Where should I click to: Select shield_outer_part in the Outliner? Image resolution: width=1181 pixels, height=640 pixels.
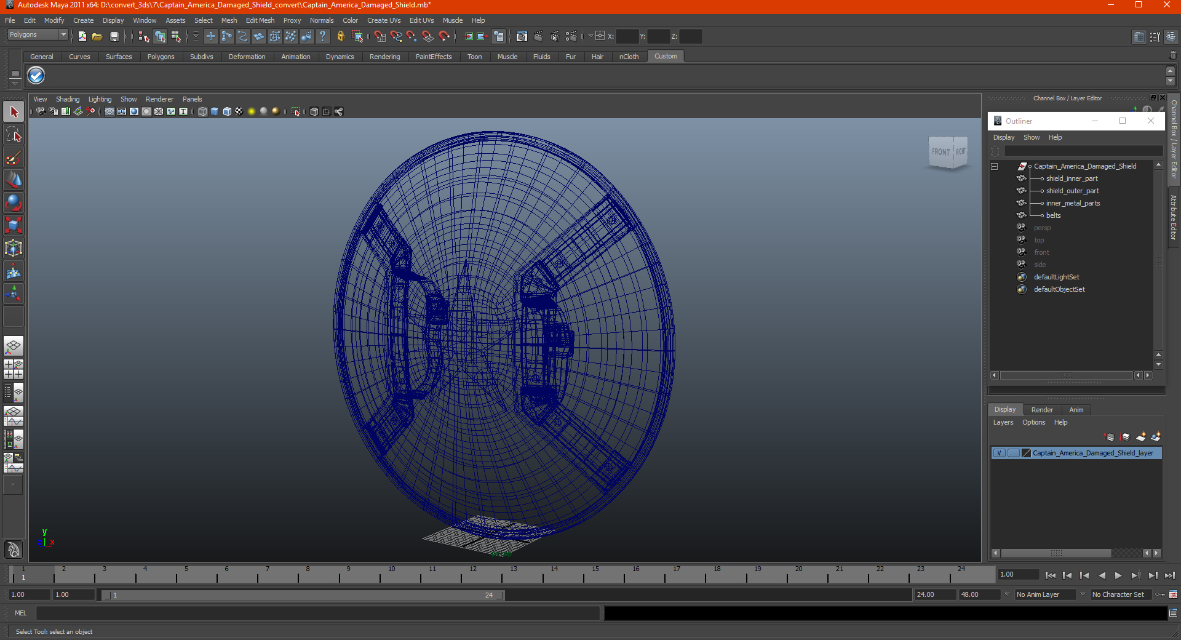click(x=1072, y=191)
